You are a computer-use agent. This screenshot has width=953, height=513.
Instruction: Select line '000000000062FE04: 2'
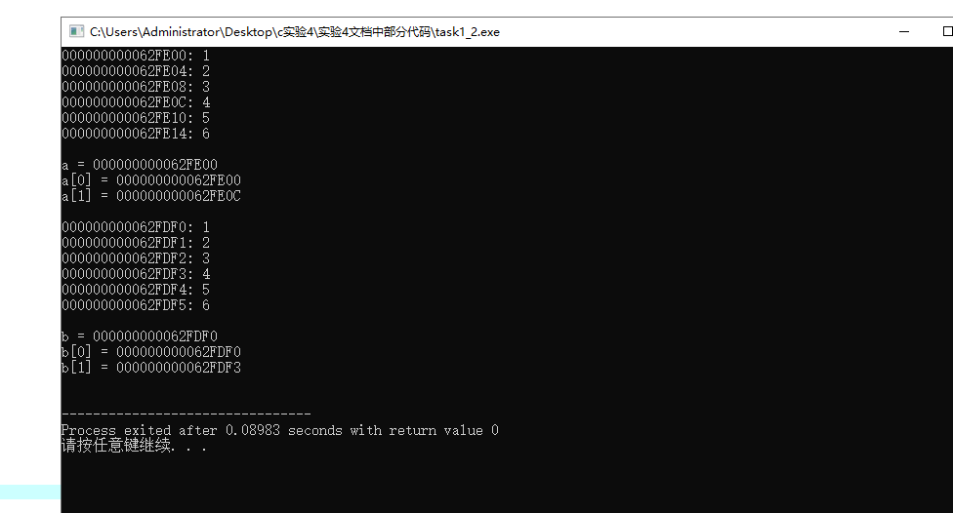(x=136, y=71)
